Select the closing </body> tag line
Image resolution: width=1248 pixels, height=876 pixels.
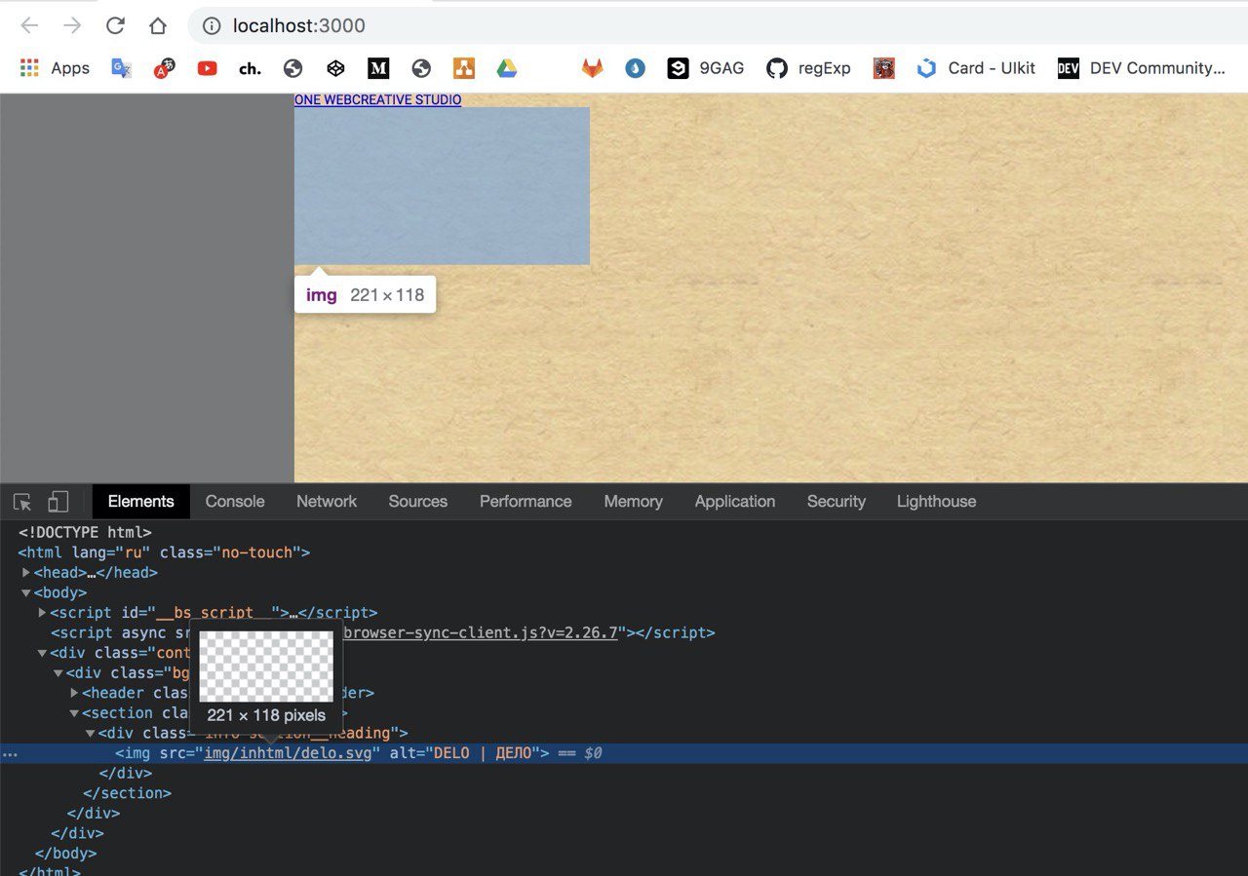(x=65, y=854)
